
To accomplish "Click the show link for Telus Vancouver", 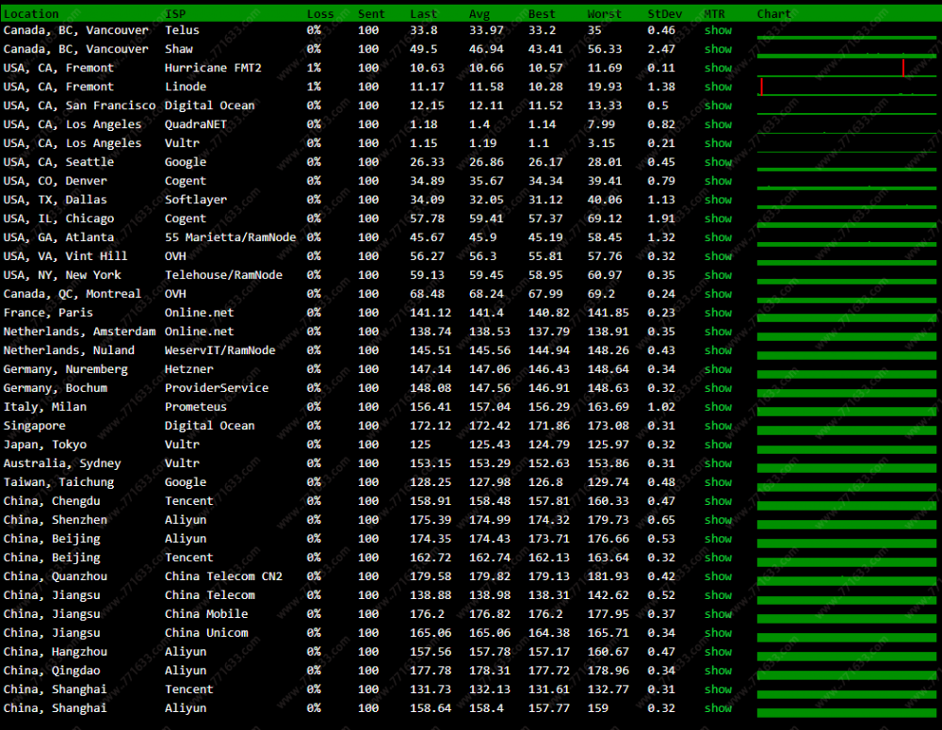I will point(718,30).
